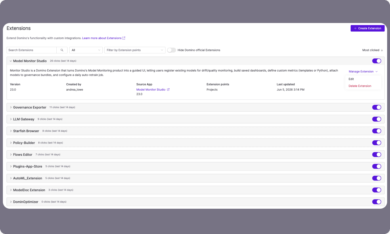Open the Model Monitor Studio source app link
390x234 pixels.
click(151, 90)
